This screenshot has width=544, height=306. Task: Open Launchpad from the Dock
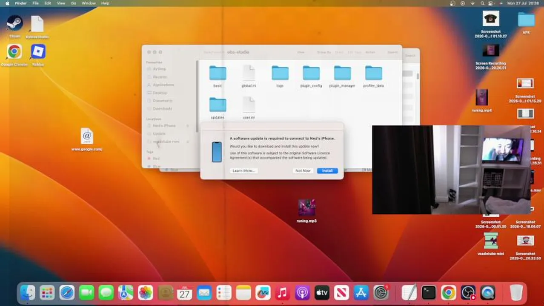(47, 293)
